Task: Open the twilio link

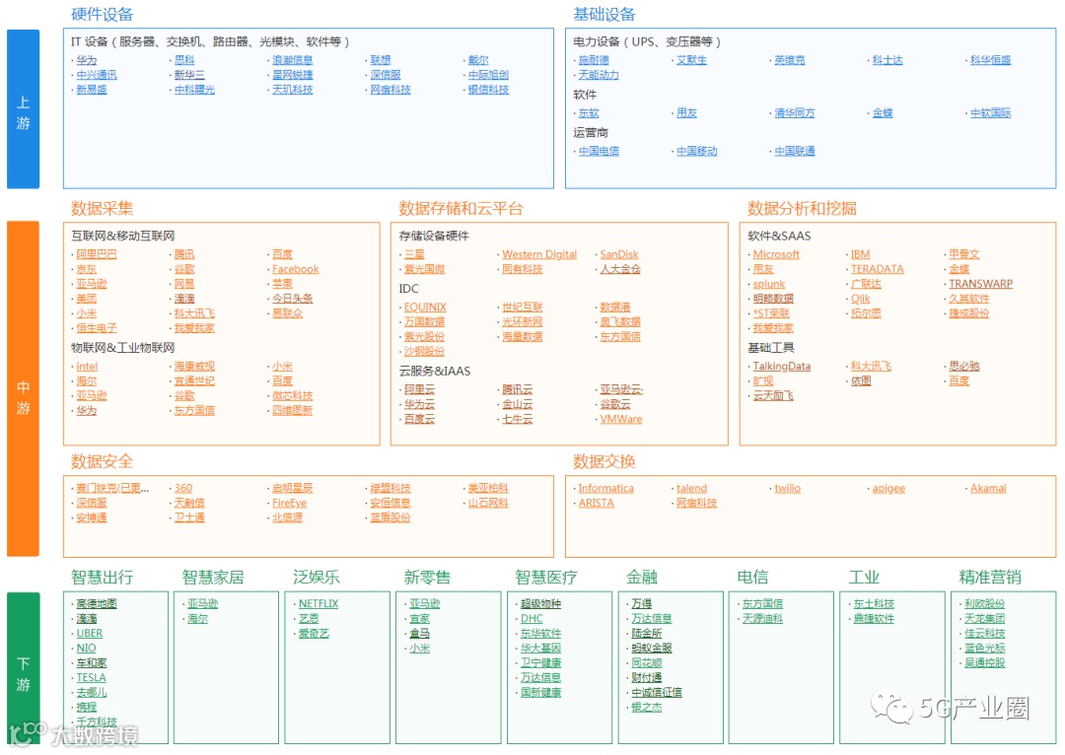Action: (787, 489)
